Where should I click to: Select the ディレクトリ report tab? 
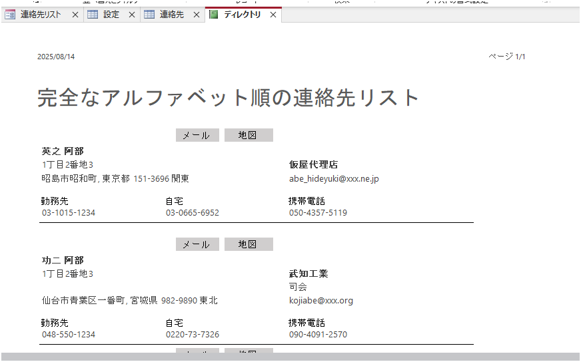[243, 15]
